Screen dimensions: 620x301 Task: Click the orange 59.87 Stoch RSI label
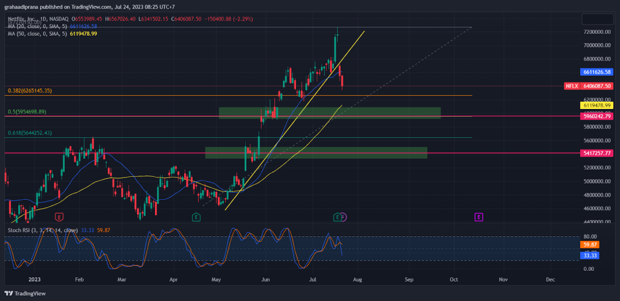pos(589,245)
